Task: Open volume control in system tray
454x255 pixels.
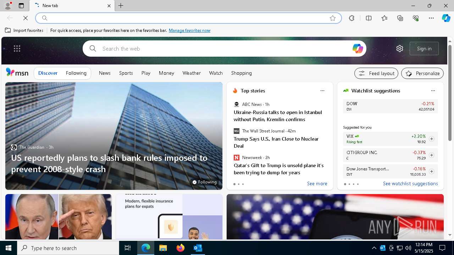Action: pyautogui.click(x=408, y=248)
